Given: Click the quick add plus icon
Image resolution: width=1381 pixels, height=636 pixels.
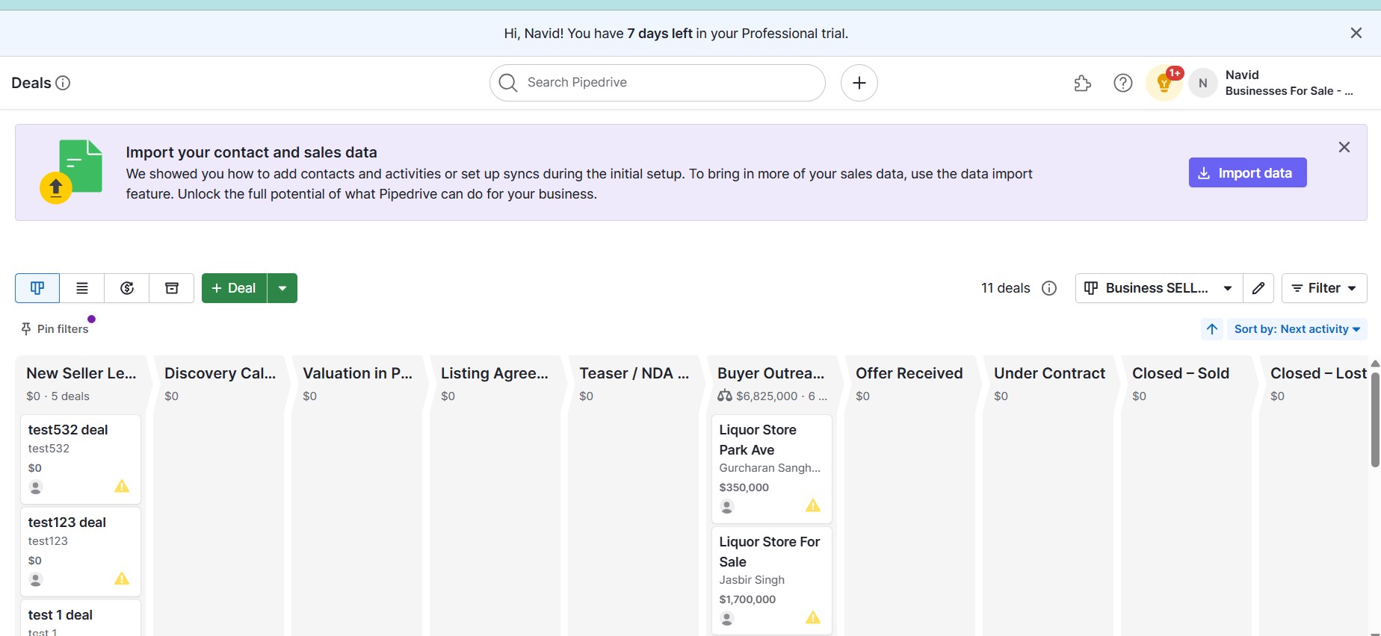Looking at the screenshot, I should pyautogui.click(x=859, y=83).
